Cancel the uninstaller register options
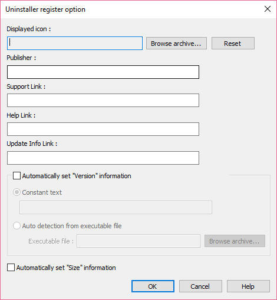Screen dimensions: 277x300 coord(200,286)
